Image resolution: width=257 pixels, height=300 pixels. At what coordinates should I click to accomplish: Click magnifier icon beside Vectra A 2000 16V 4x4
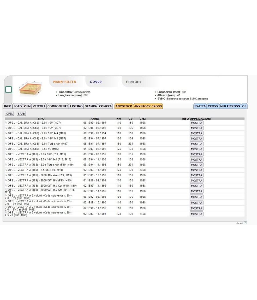click(x=6, y=175)
